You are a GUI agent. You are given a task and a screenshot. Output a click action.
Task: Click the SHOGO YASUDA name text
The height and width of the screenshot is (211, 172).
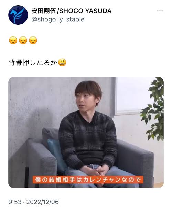85,11
